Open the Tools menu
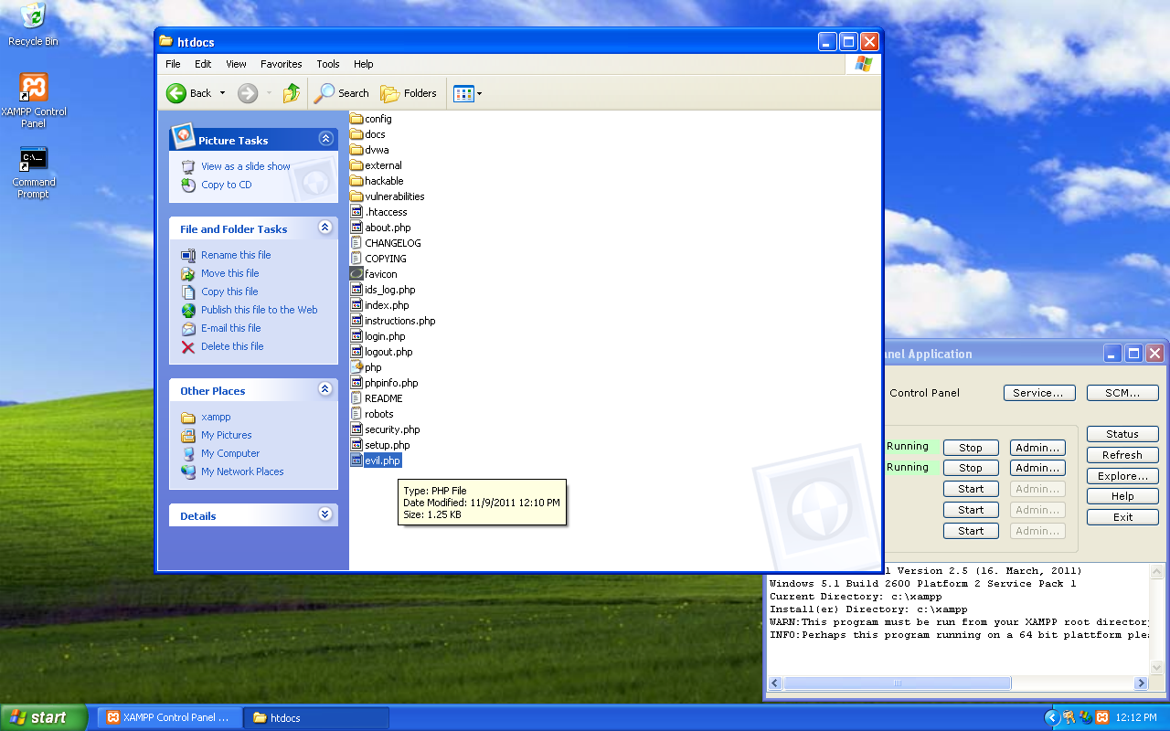The width and height of the screenshot is (1170, 731). [x=328, y=64]
